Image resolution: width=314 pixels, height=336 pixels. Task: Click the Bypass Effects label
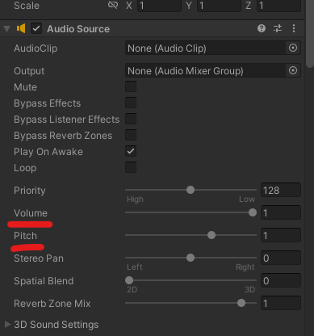tap(48, 103)
